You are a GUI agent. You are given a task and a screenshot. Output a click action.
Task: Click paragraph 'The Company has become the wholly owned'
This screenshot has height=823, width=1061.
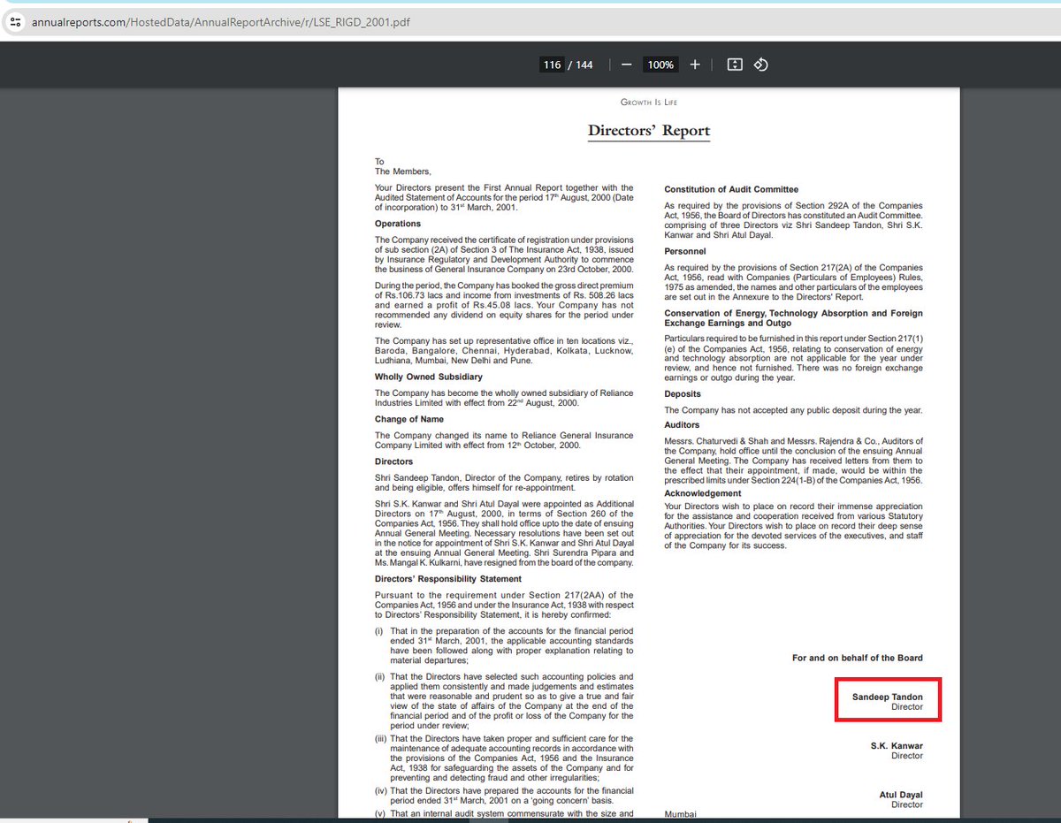coord(504,398)
